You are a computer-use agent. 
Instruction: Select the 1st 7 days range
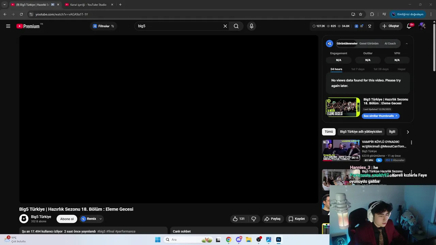coord(358,69)
